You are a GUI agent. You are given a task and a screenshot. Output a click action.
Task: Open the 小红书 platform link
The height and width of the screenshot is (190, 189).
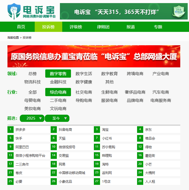[x=107, y=138]
